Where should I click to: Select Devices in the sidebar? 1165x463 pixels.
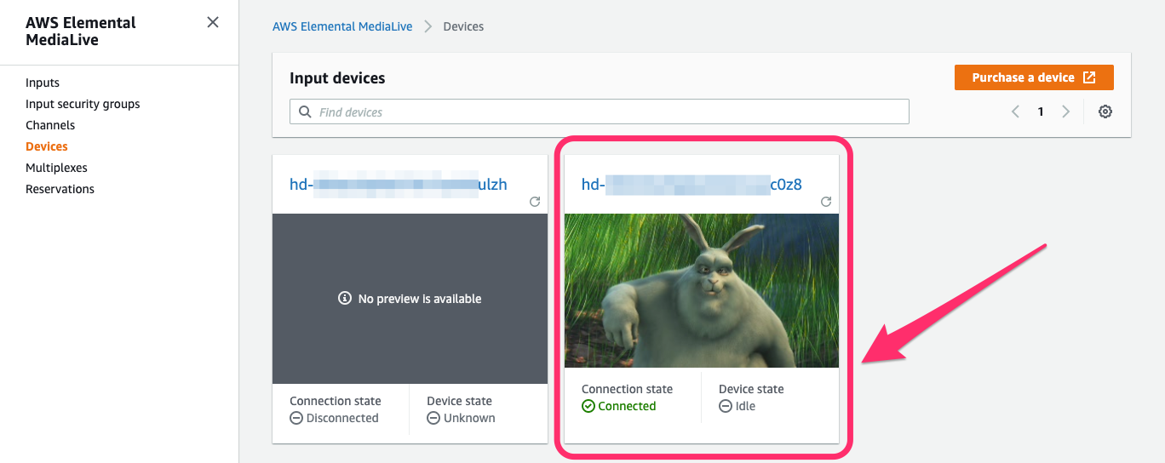(x=47, y=146)
